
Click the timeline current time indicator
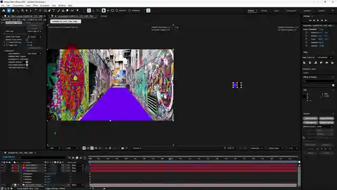click(x=170, y=159)
